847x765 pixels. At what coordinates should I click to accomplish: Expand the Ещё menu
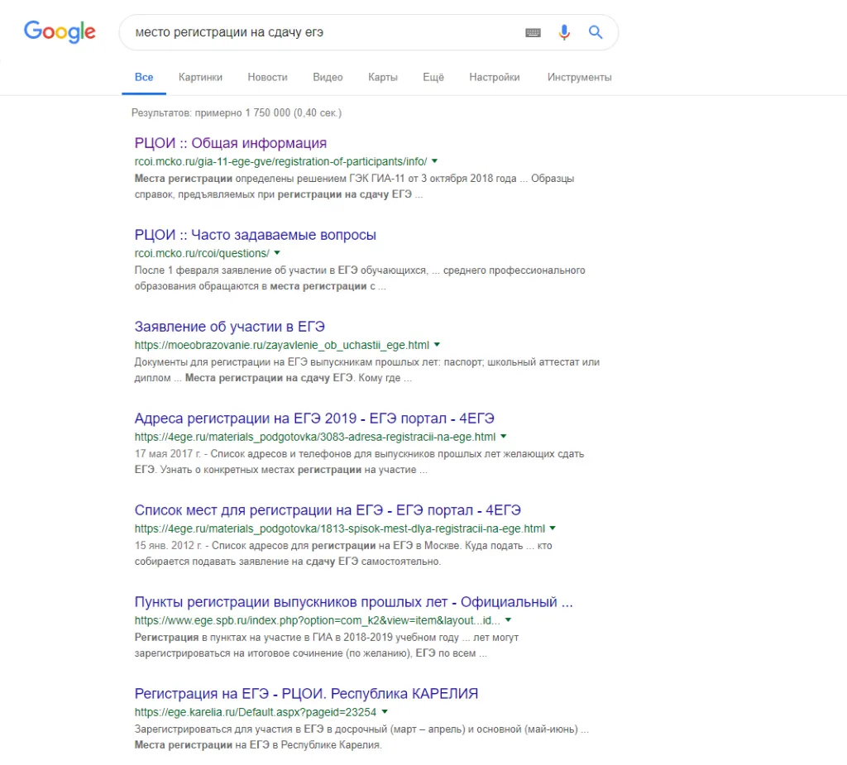click(x=433, y=77)
